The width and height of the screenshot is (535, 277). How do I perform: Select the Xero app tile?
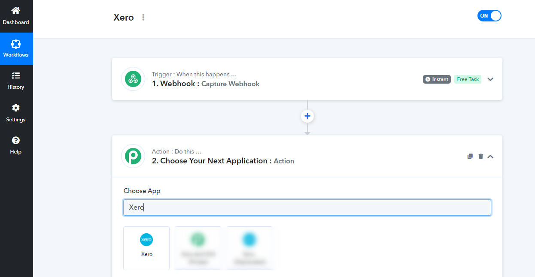146,248
